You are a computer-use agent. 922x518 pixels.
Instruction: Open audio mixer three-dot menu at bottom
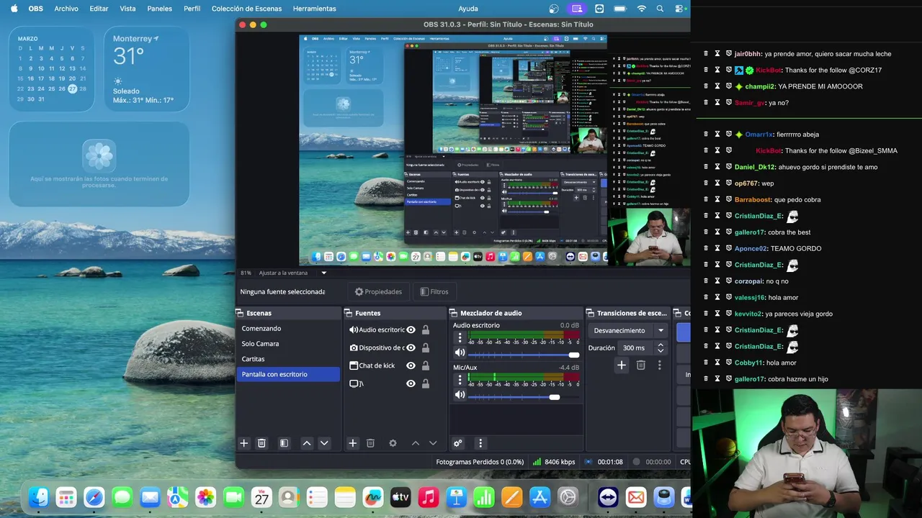[480, 443]
